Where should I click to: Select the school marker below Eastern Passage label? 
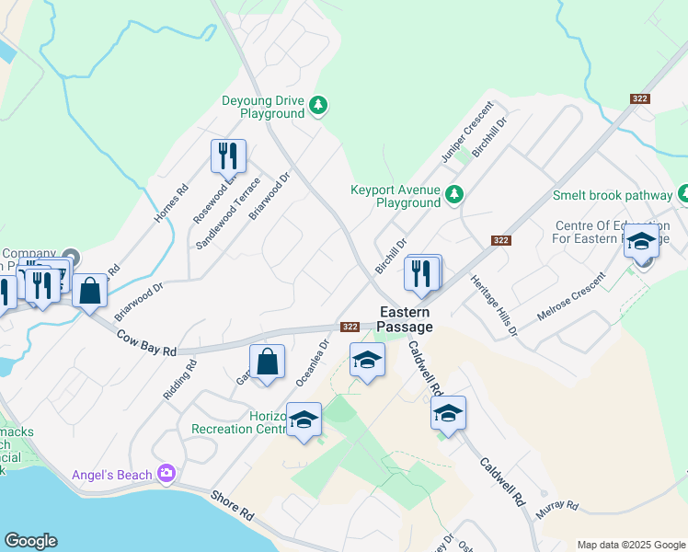click(367, 362)
